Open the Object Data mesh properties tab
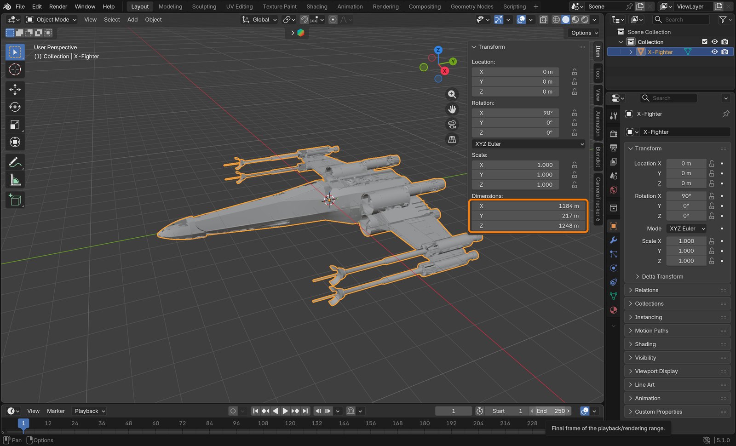The image size is (736, 446). (613, 296)
